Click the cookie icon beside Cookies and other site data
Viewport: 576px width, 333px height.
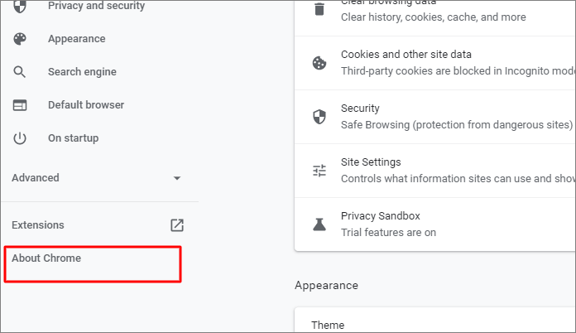click(319, 63)
